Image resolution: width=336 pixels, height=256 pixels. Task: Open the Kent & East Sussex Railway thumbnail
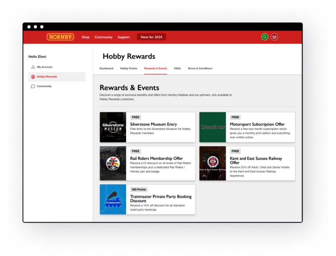click(x=213, y=163)
